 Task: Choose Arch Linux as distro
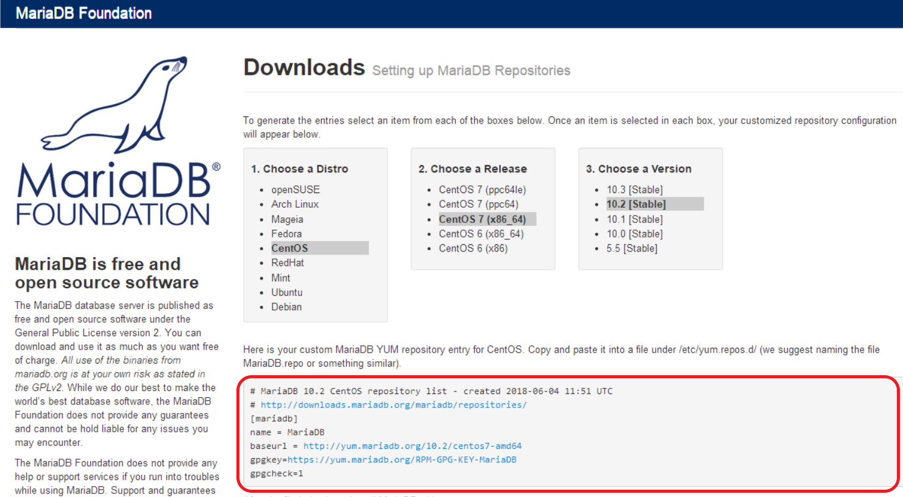pos(295,204)
